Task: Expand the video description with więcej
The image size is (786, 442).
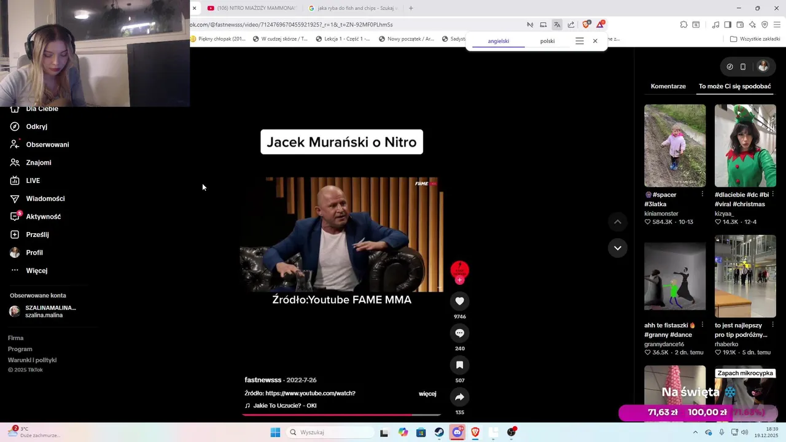Action: click(427, 394)
